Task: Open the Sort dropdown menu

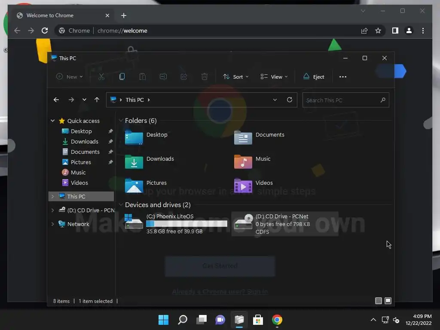Action: pos(236,76)
